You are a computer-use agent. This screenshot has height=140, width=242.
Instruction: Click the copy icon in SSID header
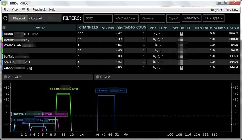[4, 27]
